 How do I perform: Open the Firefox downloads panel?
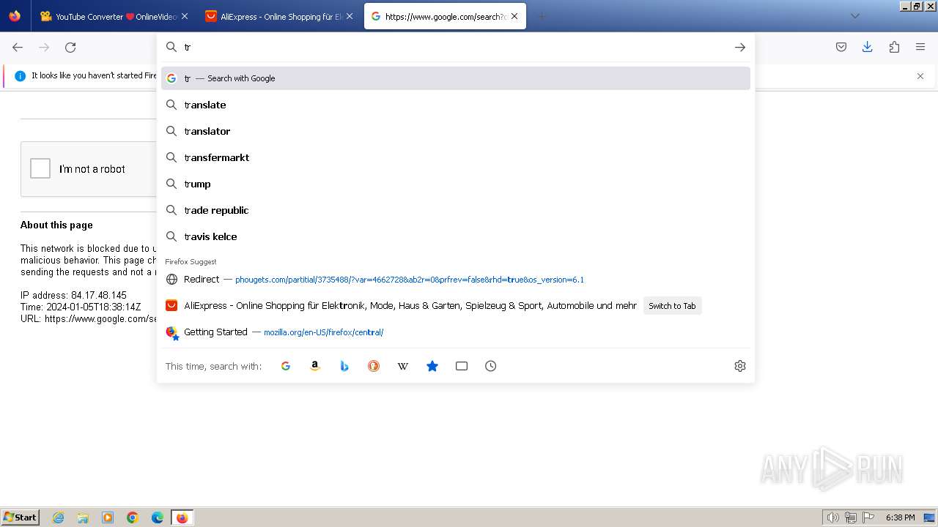pos(868,47)
